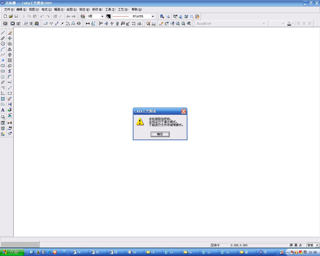The height and width of the screenshot is (256, 320).
Task: Click the font color A swatch
Action: (289, 23)
